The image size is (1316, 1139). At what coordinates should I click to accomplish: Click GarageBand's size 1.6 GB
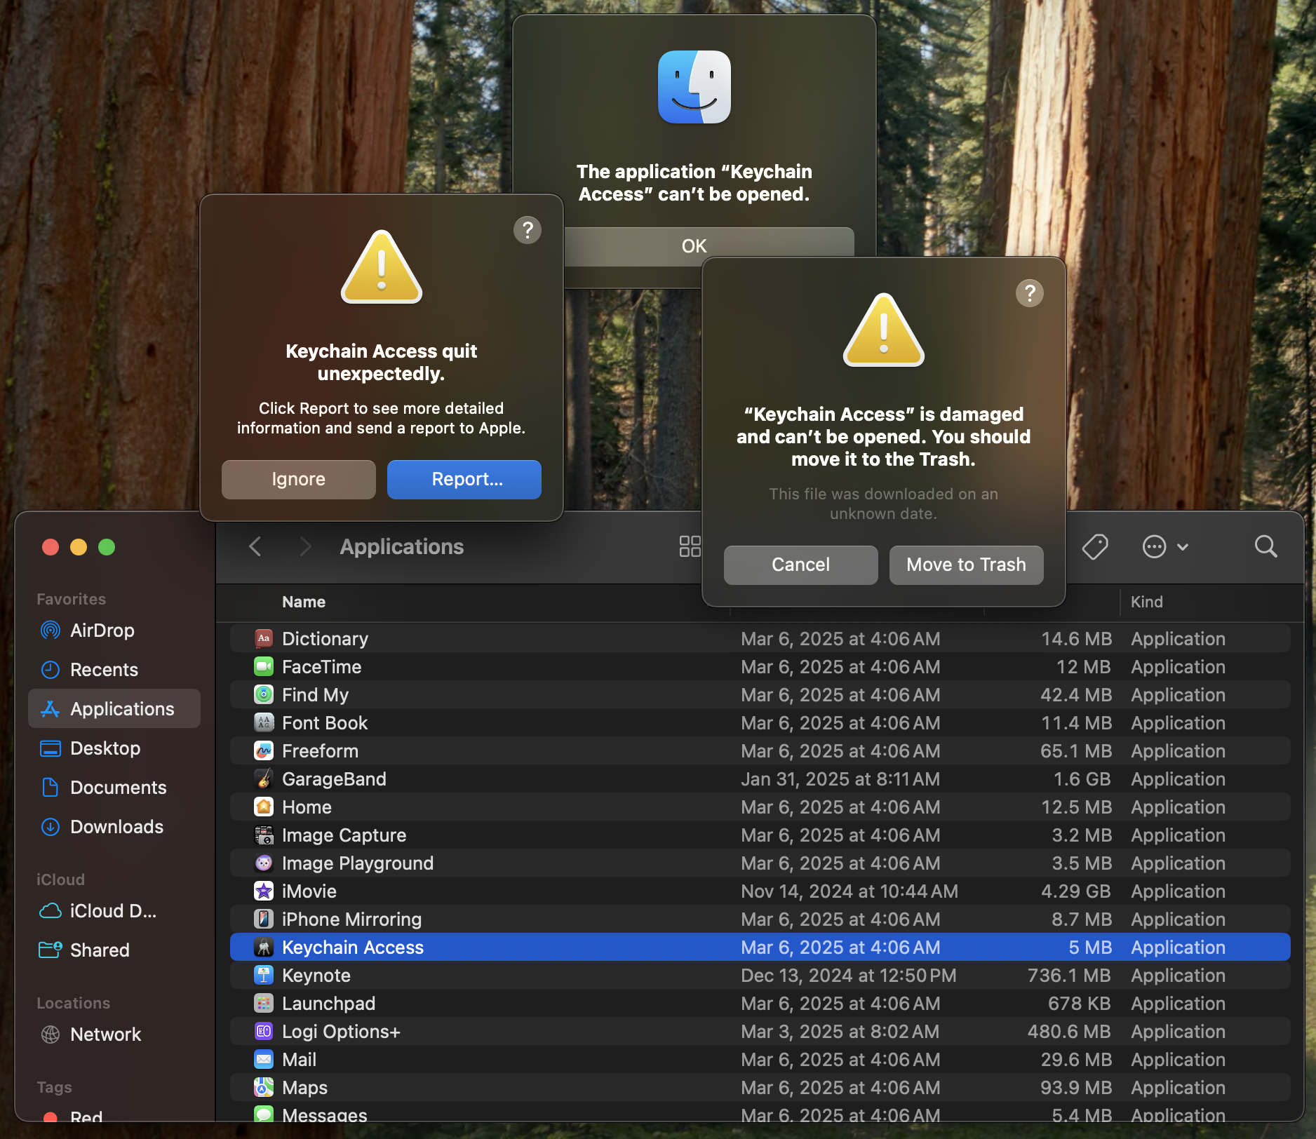tap(1082, 779)
